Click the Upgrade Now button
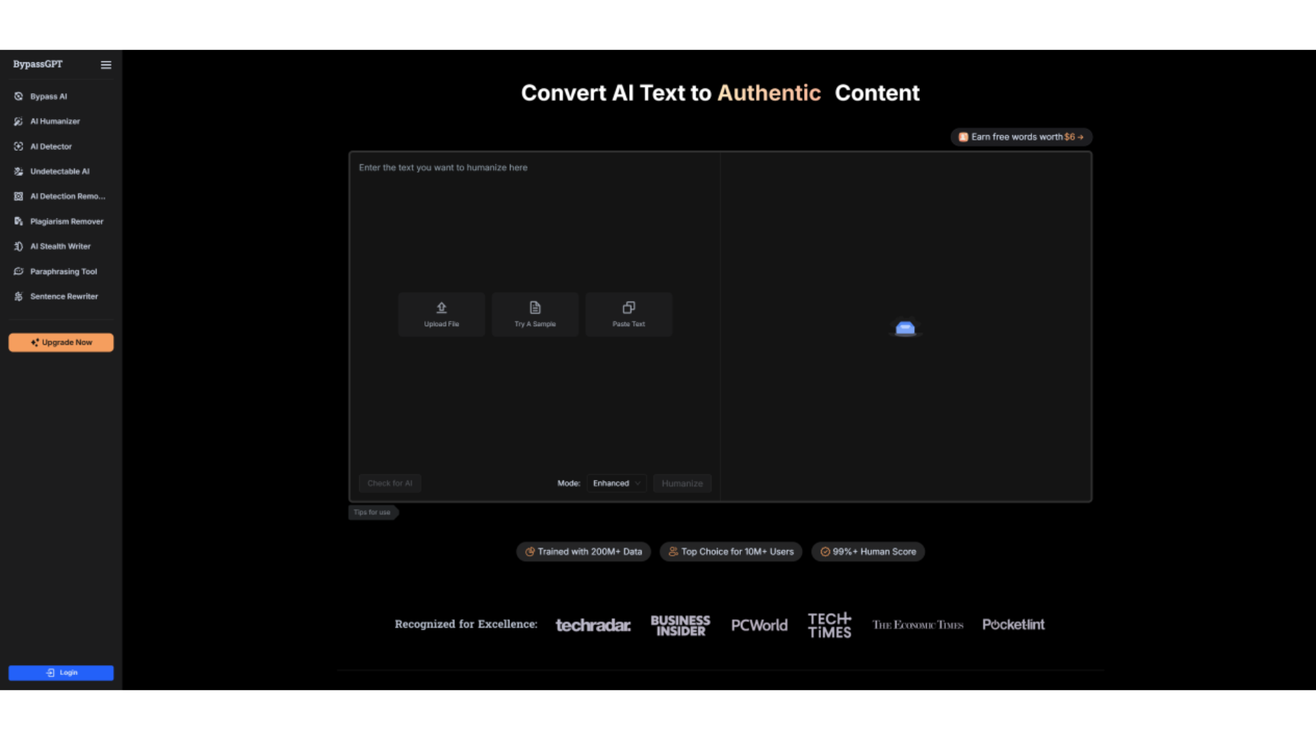The image size is (1316, 740). [61, 343]
